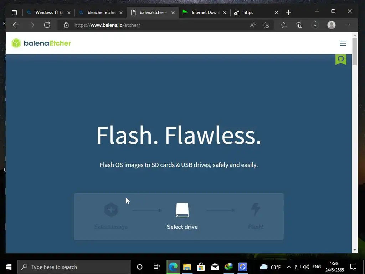
Task: Show hidden system tray icons
Action: pyautogui.click(x=289, y=267)
